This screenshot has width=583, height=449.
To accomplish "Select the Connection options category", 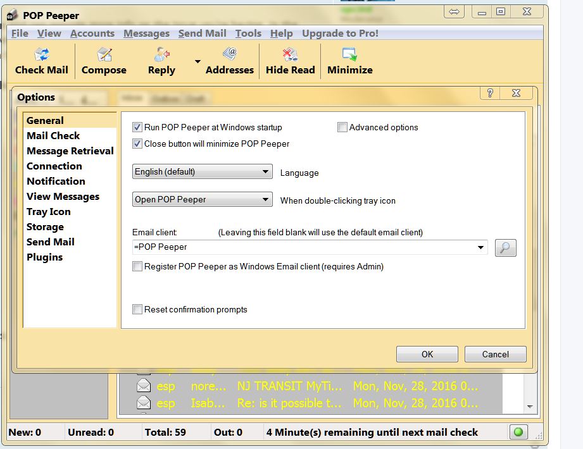I will pyautogui.click(x=70, y=166).
